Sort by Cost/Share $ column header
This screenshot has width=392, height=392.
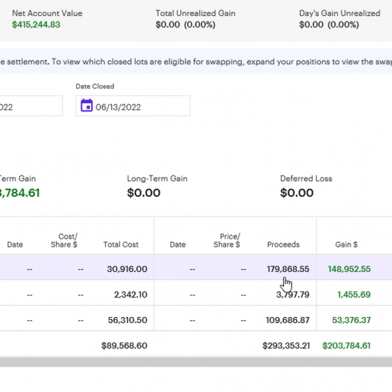tap(64, 241)
